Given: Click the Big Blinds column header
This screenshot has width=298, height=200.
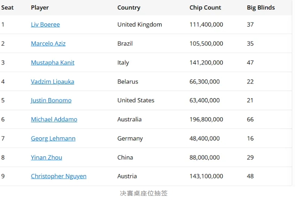Looking at the screenshot, I should [261, 7].
